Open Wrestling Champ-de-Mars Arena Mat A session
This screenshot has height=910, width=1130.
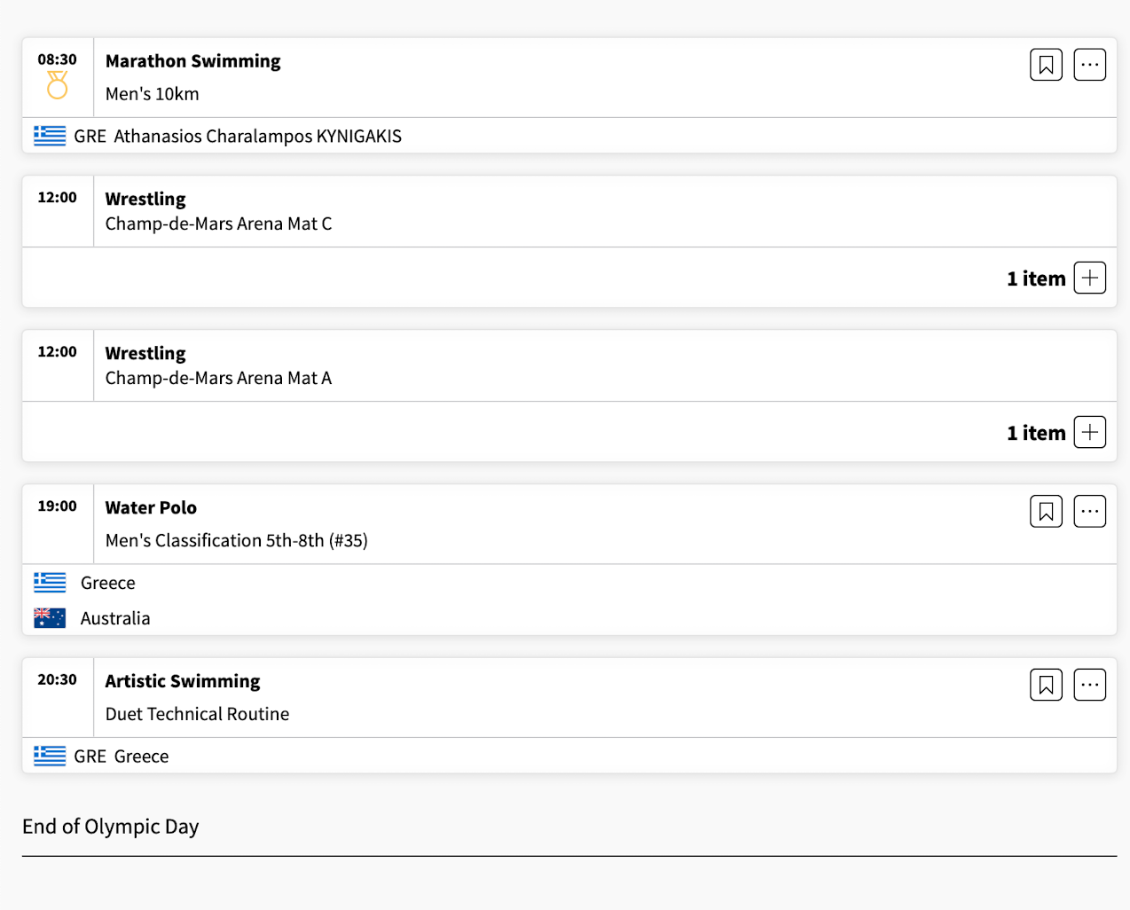(218, 365)
